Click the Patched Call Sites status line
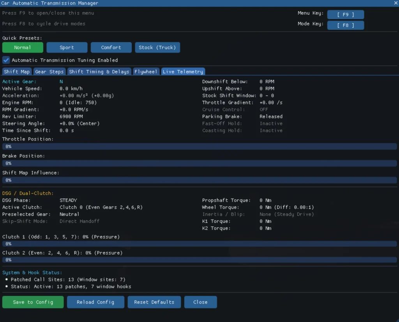Screen dimensions: 399x322 pos(68,280)
